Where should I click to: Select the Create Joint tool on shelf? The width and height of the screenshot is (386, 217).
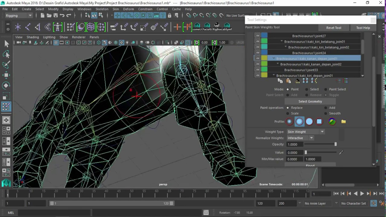[x=28, y=27]
